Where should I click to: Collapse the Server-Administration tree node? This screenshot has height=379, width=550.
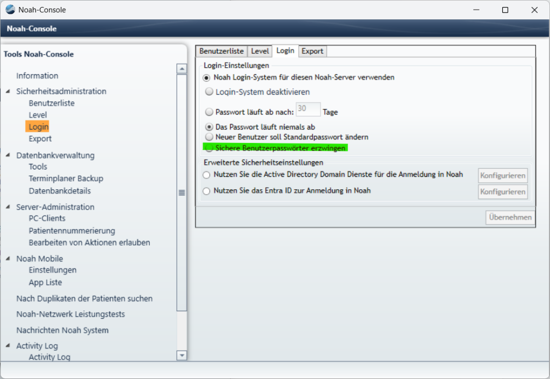coord(8,206)
